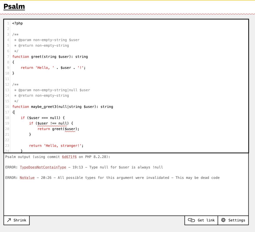
Task: Click '@param non-empty-string|null $user' comment line
Action: tap(54, 90)
